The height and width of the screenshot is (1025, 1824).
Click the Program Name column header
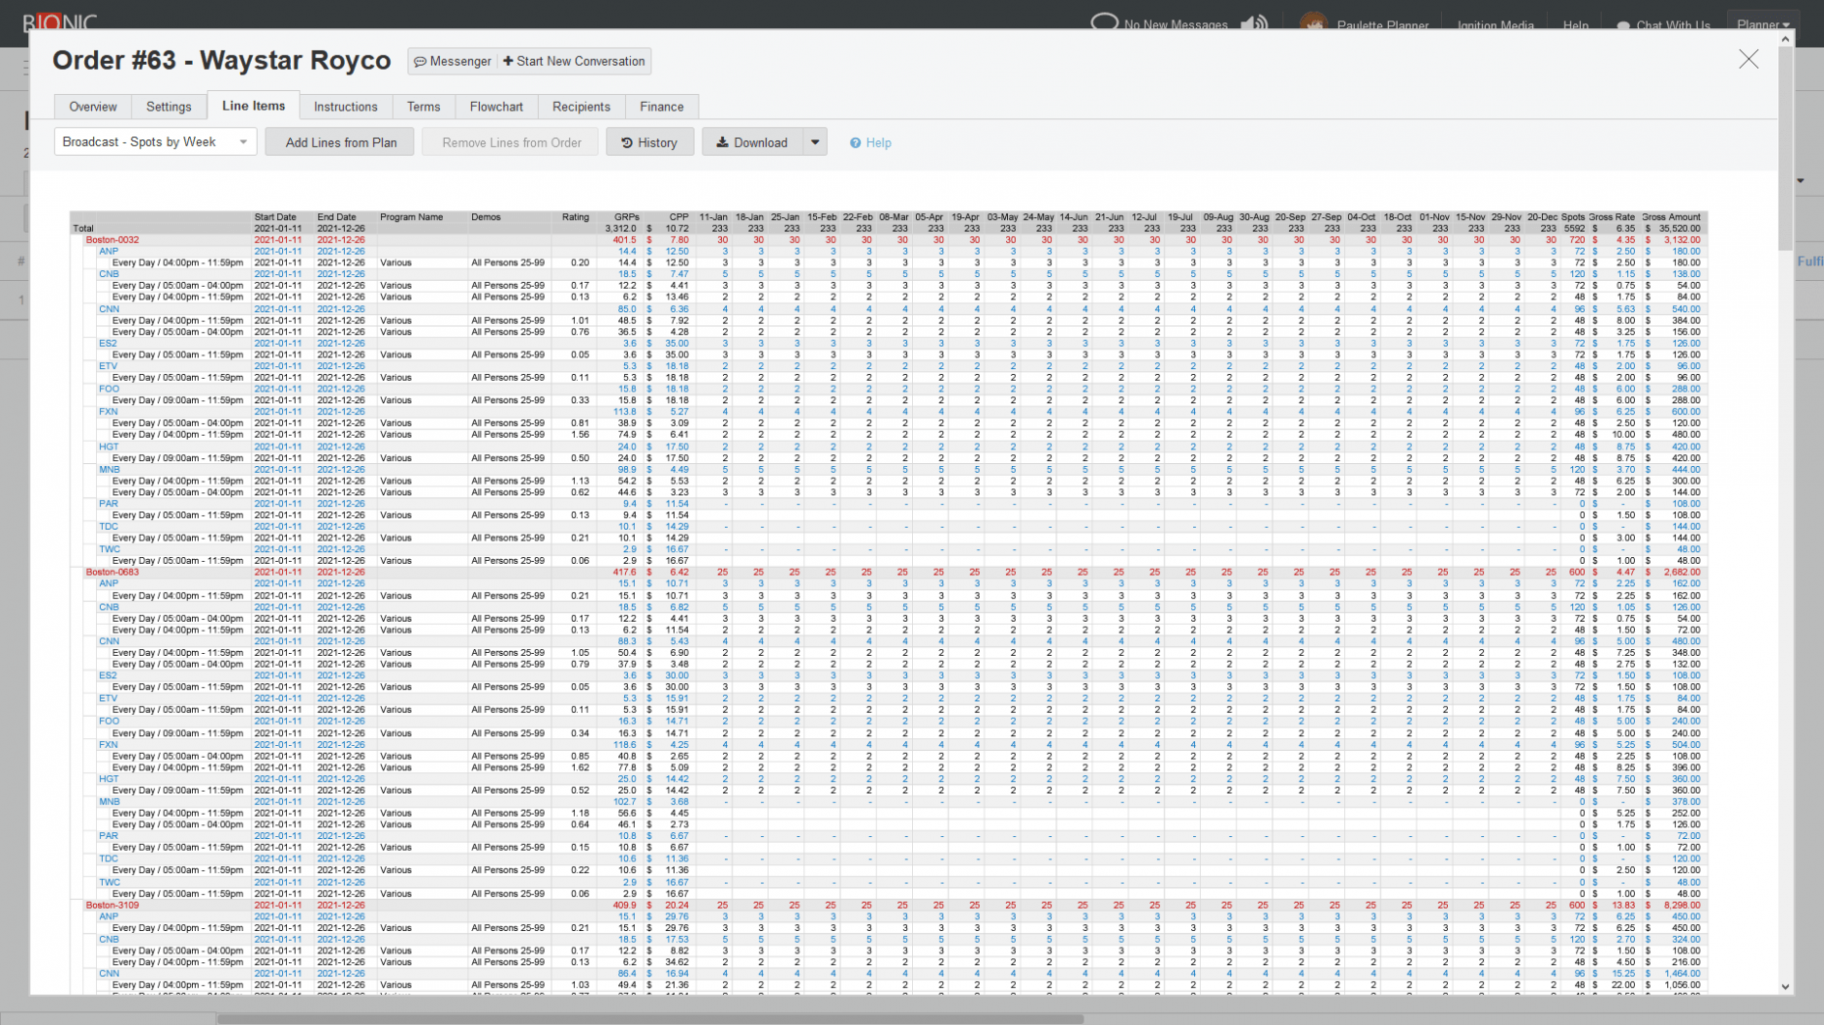coord(411,217)
